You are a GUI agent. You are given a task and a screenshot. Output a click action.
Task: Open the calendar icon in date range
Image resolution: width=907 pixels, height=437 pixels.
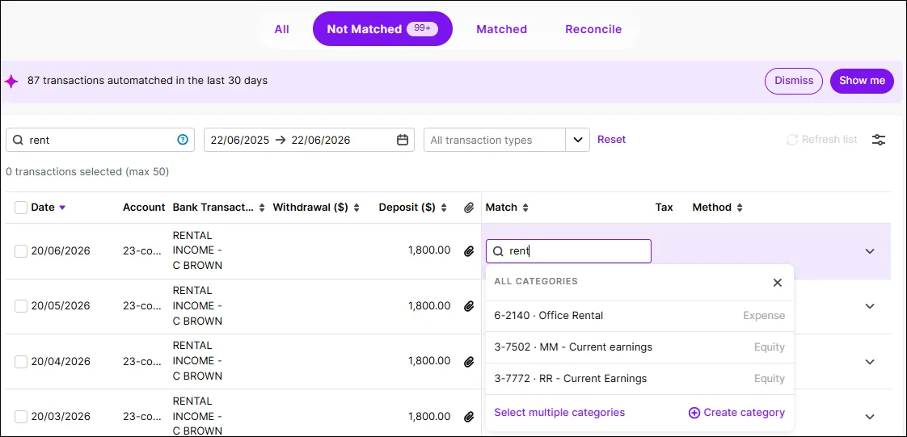[x=403, y=140]
